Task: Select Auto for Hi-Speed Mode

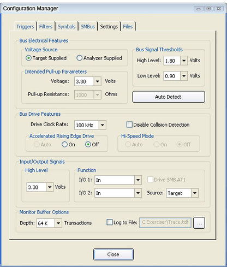Action: (x=128, y=145)
